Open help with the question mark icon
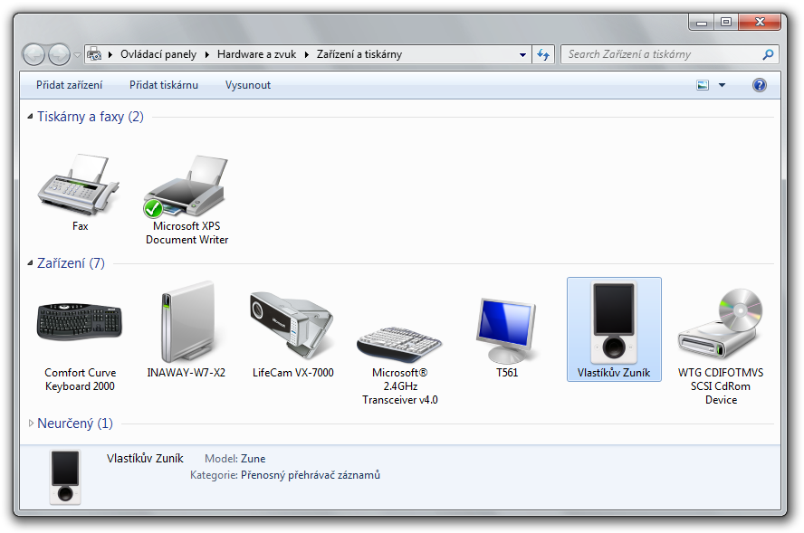The image size is (804, 533). [x=760, y=85]
